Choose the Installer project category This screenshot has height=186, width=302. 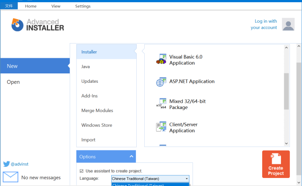tap(106, 52)
